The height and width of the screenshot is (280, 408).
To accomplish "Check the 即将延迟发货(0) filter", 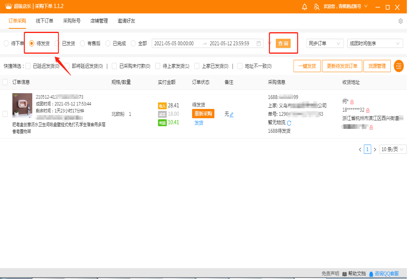I will click(67, 66).
